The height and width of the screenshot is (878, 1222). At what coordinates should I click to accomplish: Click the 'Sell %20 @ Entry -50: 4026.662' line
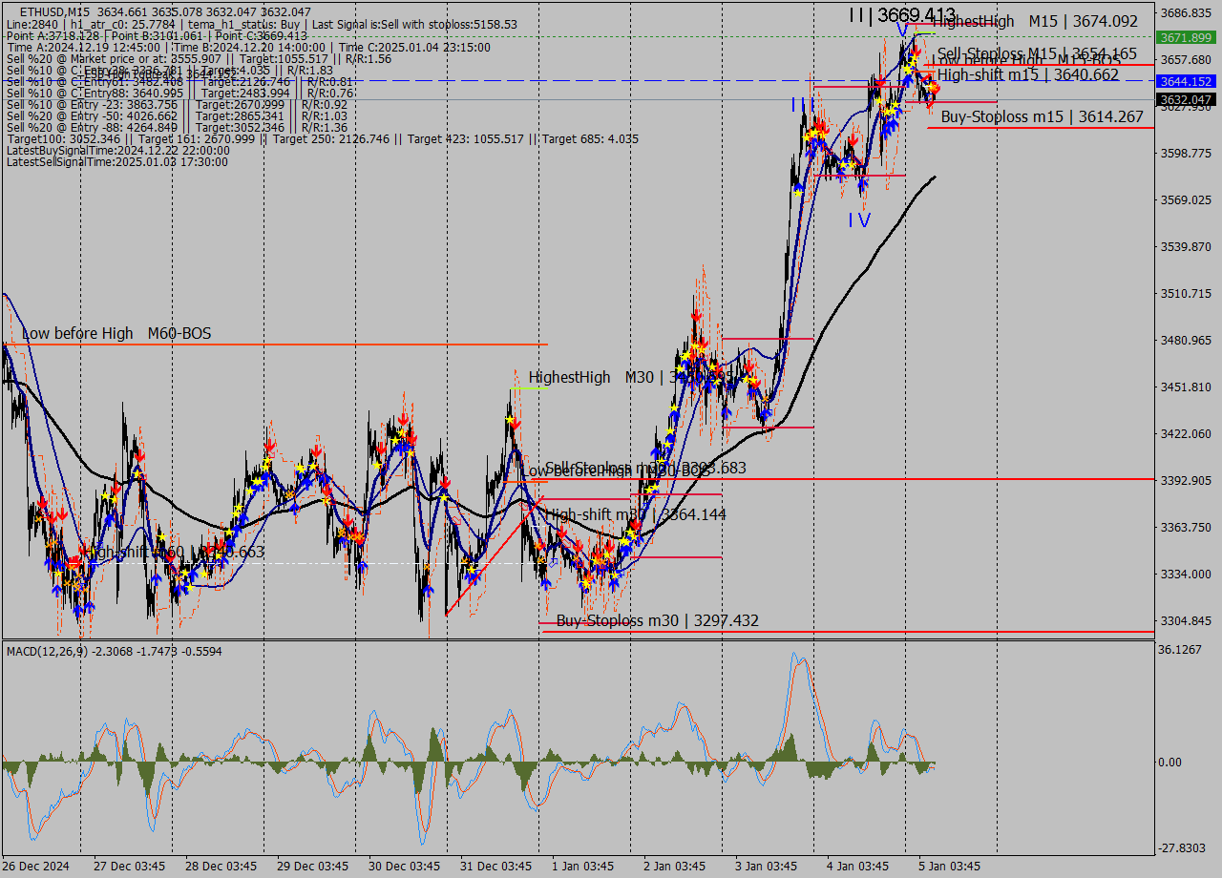pyautogui.click(x=177, y=115)
